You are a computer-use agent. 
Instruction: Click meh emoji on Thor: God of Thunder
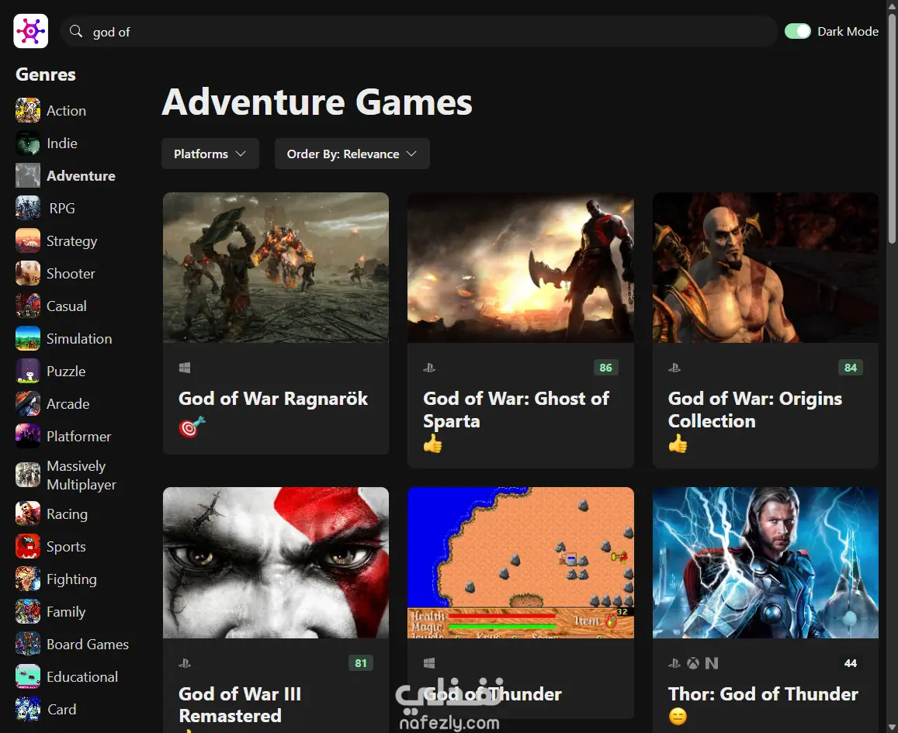pos(678,716)
